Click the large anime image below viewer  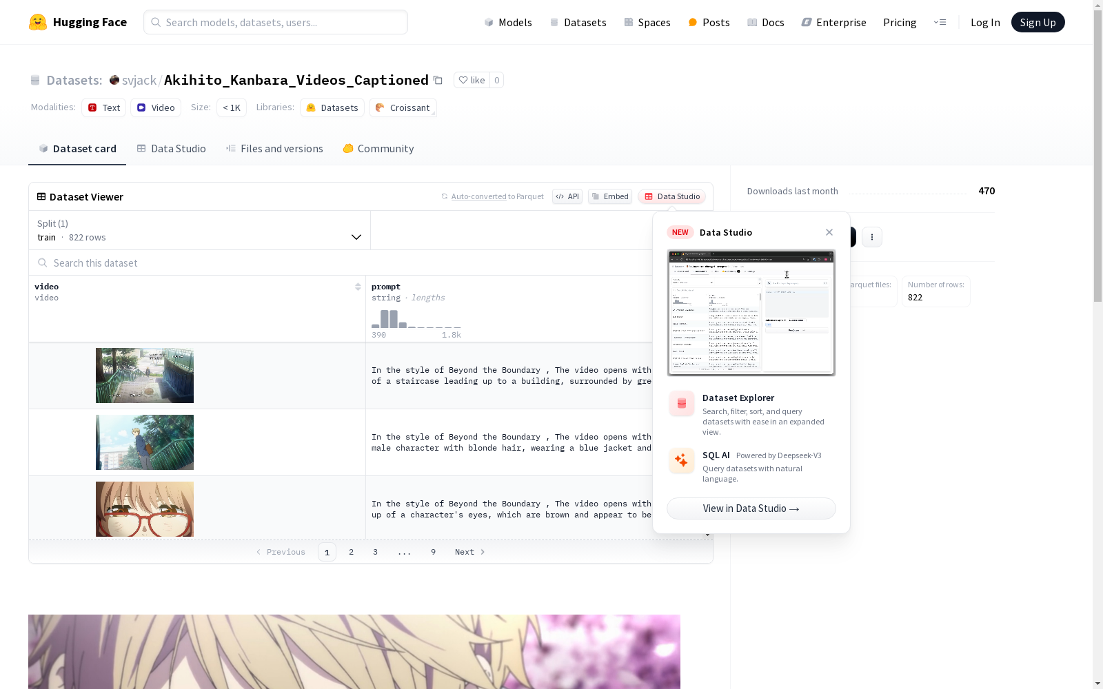[354, 652]
